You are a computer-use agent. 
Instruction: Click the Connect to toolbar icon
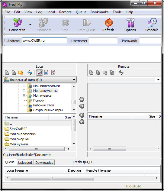18,22
